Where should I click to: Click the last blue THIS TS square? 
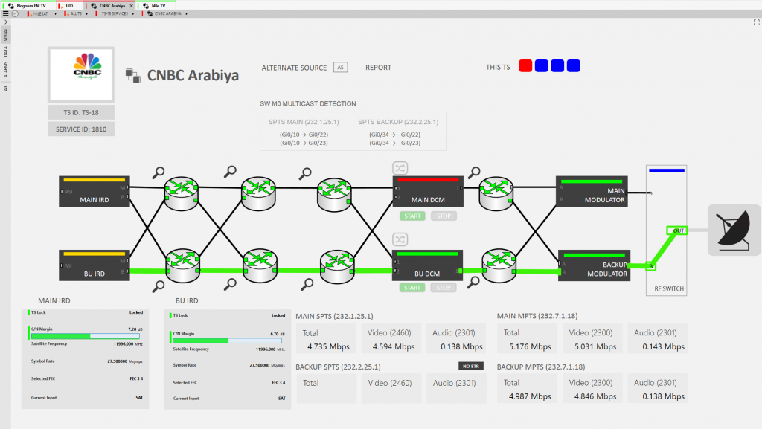[x=574, y=66]
